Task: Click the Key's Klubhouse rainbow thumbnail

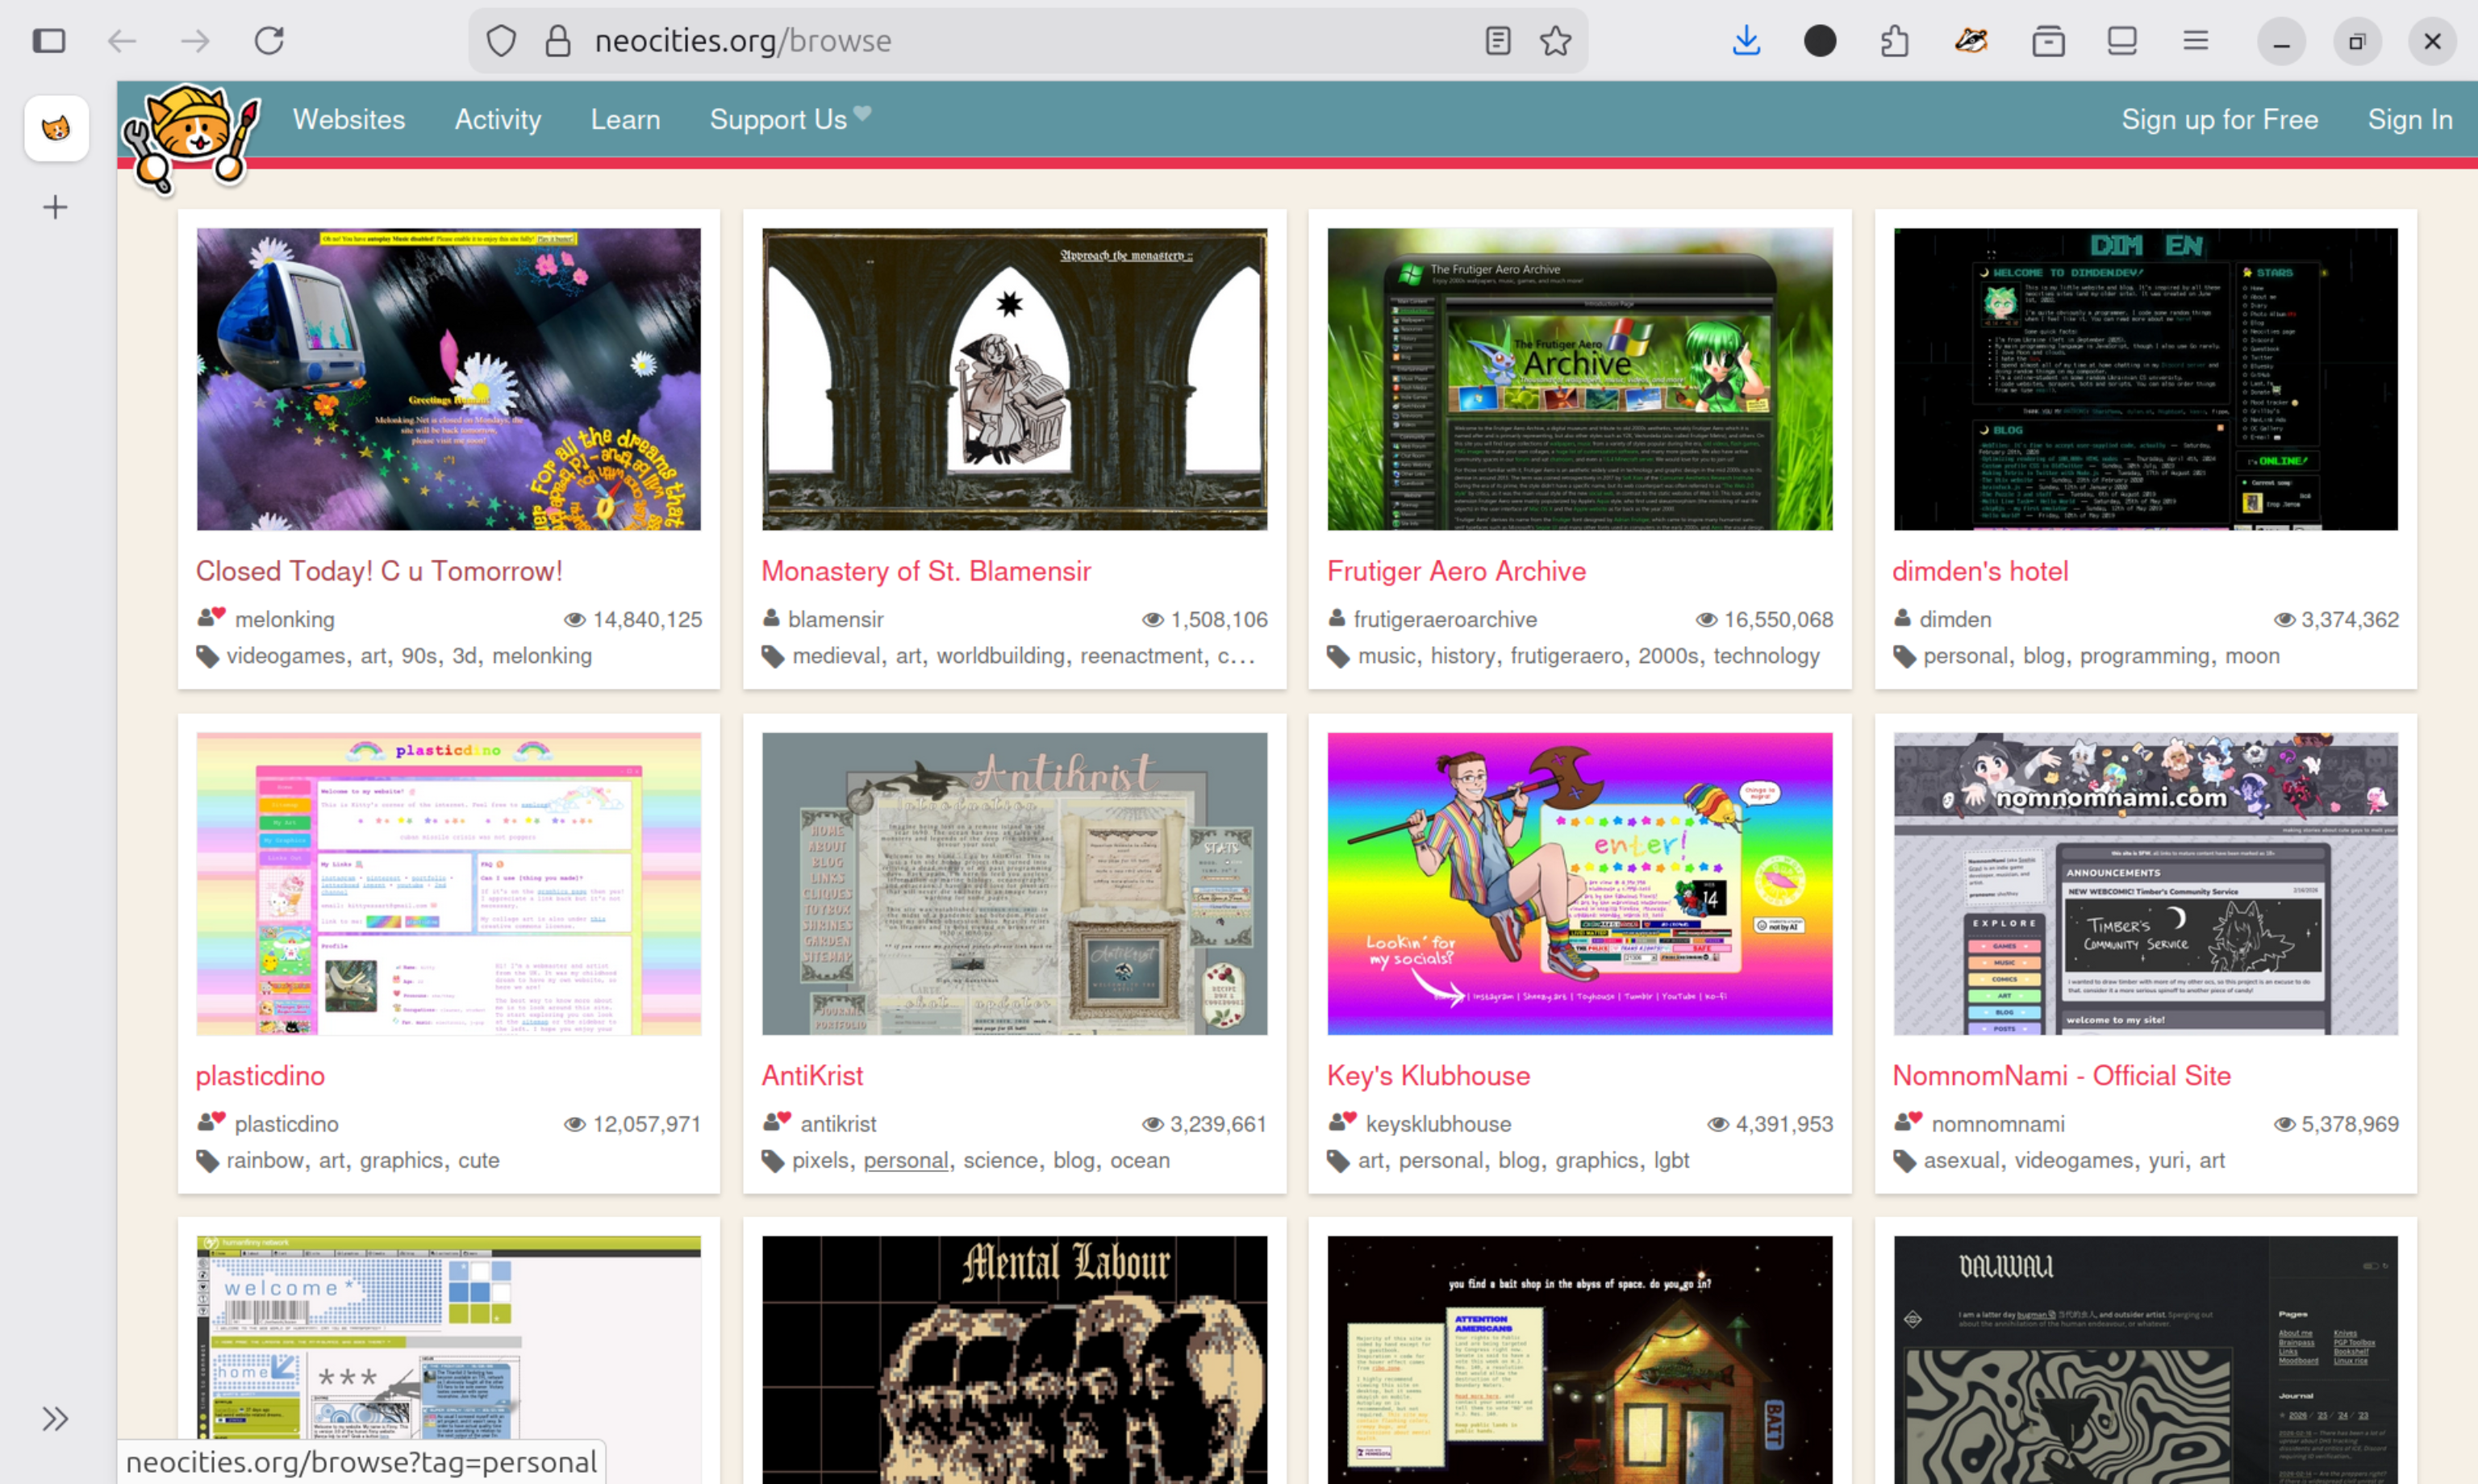Action: (x=1580, y=884)
